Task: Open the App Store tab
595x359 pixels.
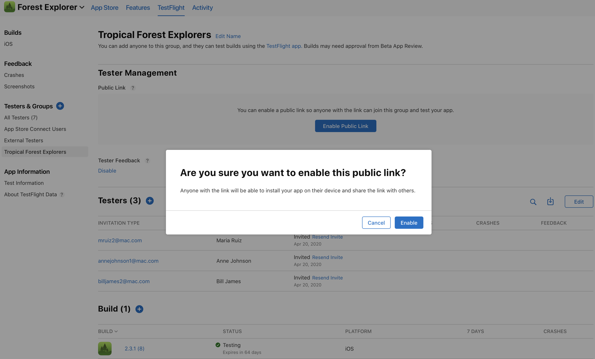Action: [x=104, y=7]
